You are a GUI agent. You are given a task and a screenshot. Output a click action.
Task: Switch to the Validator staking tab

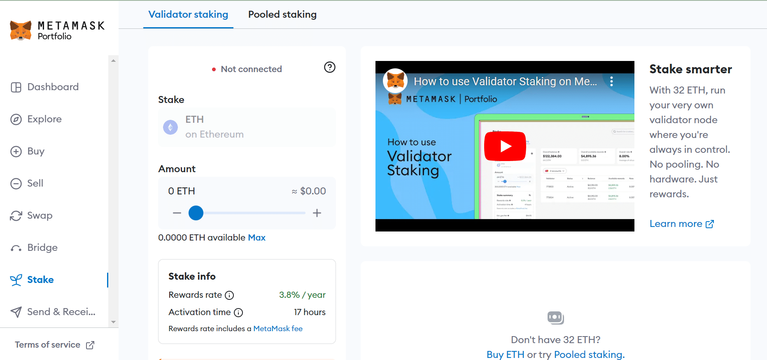188,14
